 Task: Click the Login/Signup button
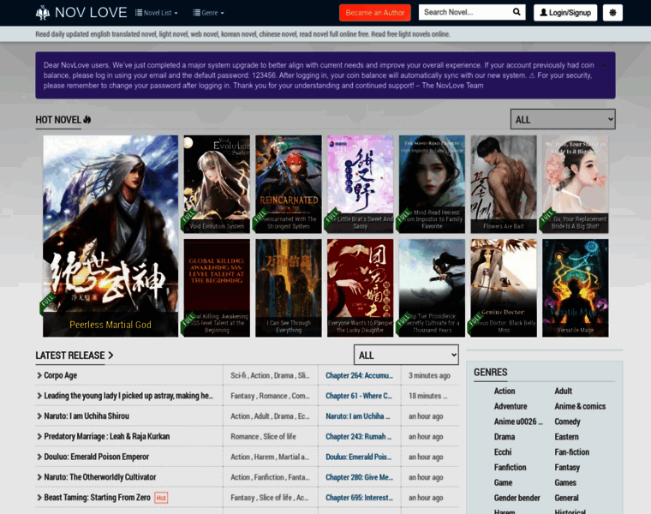(x=565, y=13)
